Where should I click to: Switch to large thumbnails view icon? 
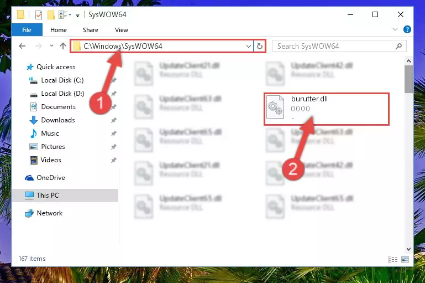pyautogui.click(x=405, y=259)
